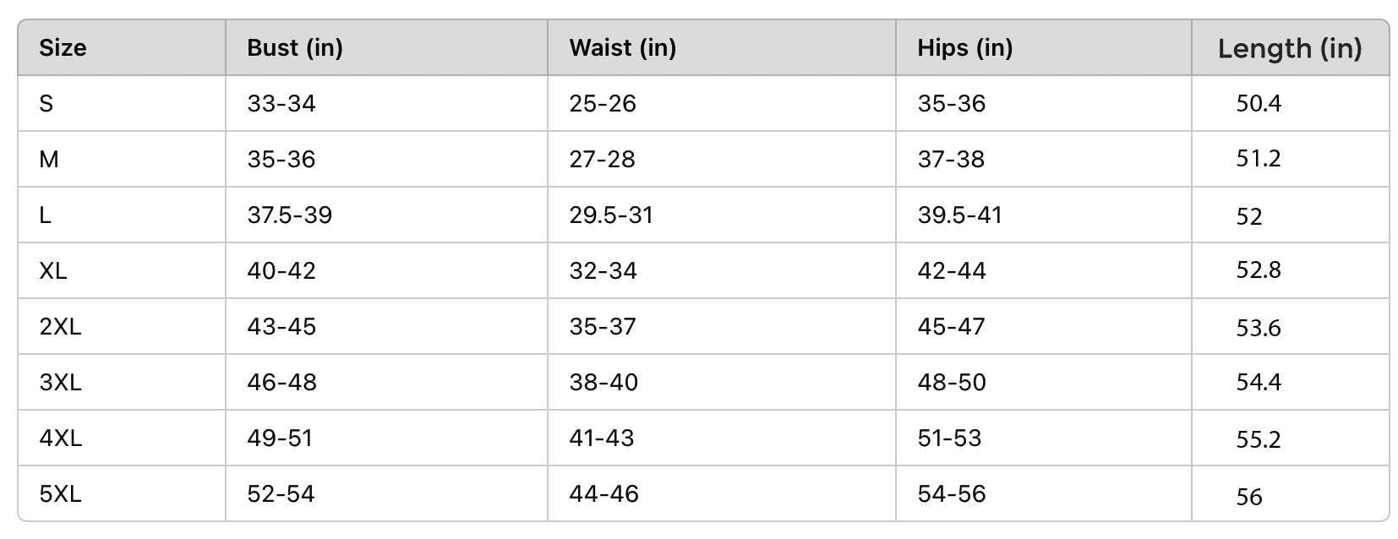Click the waist value 25-26 for S

click(603, 104)
